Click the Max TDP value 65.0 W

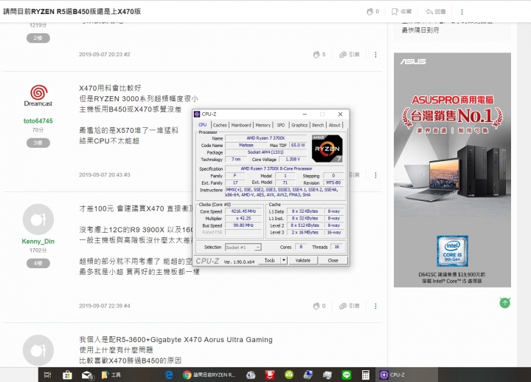298,146
